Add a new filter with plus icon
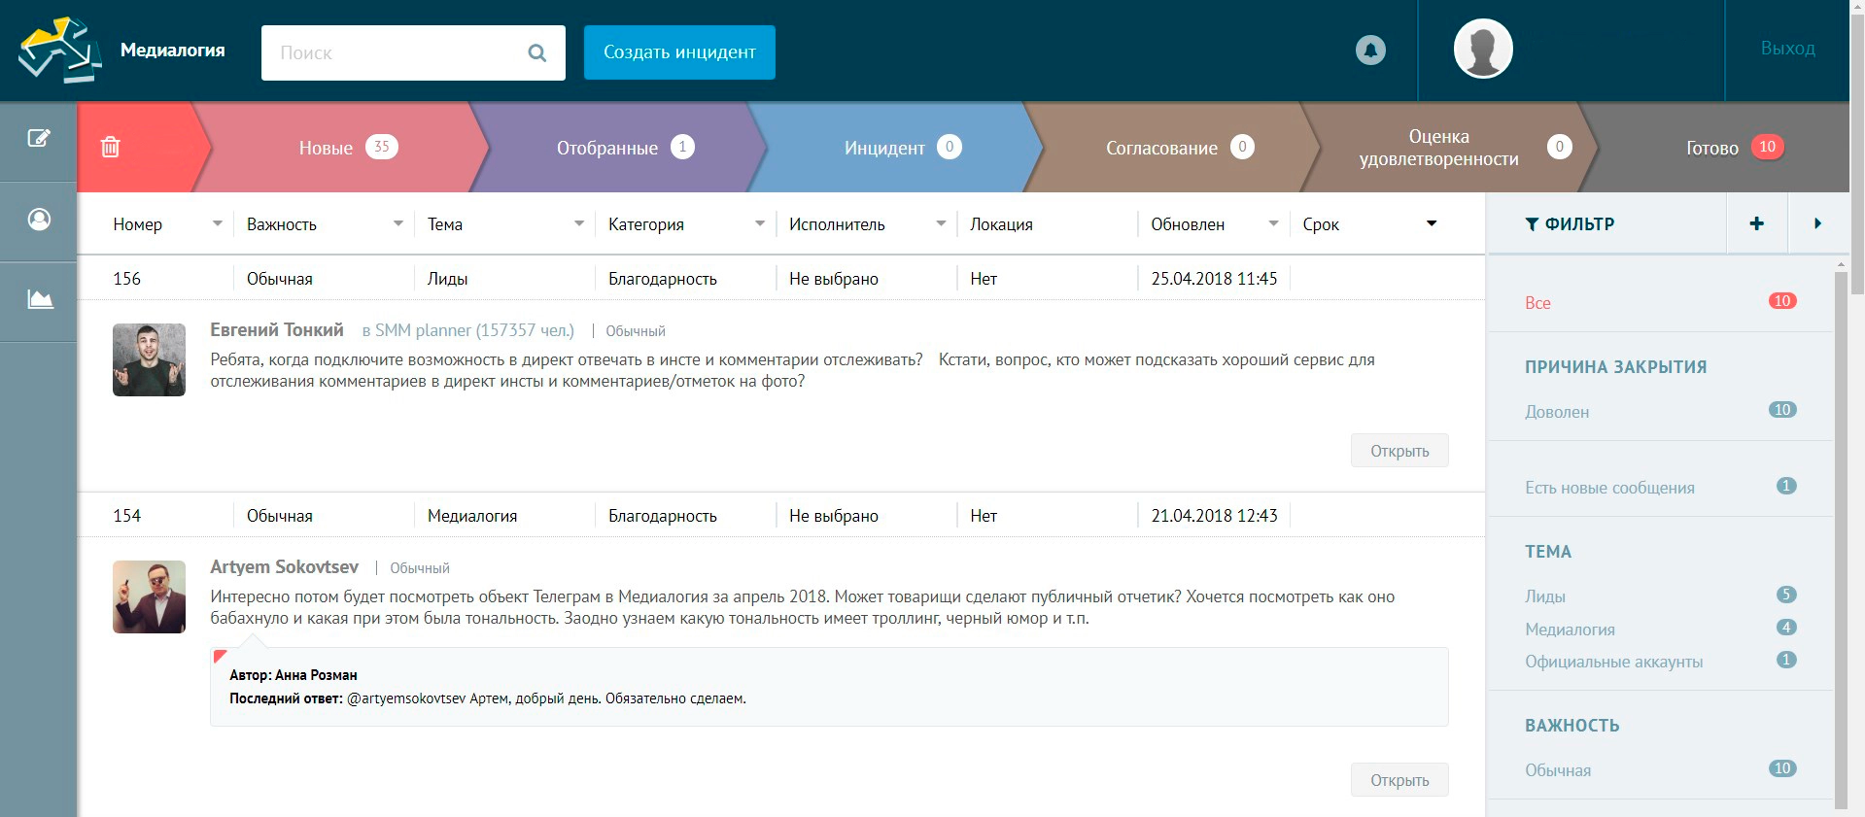Viewport: 1865px width, 817px height. [1756, 223]
